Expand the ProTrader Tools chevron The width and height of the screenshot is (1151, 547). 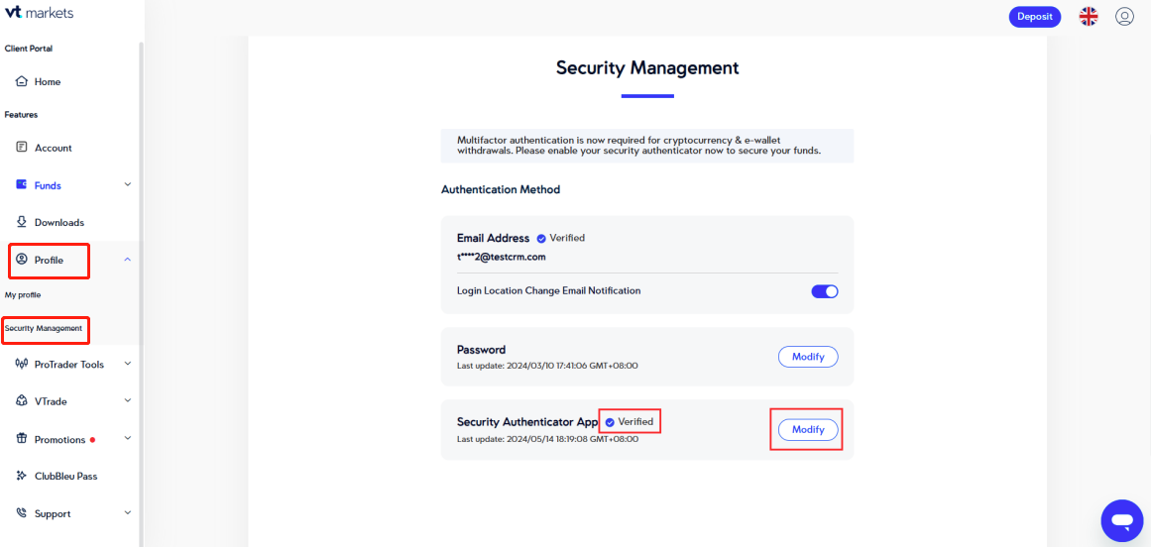click(x=127, y=364)
